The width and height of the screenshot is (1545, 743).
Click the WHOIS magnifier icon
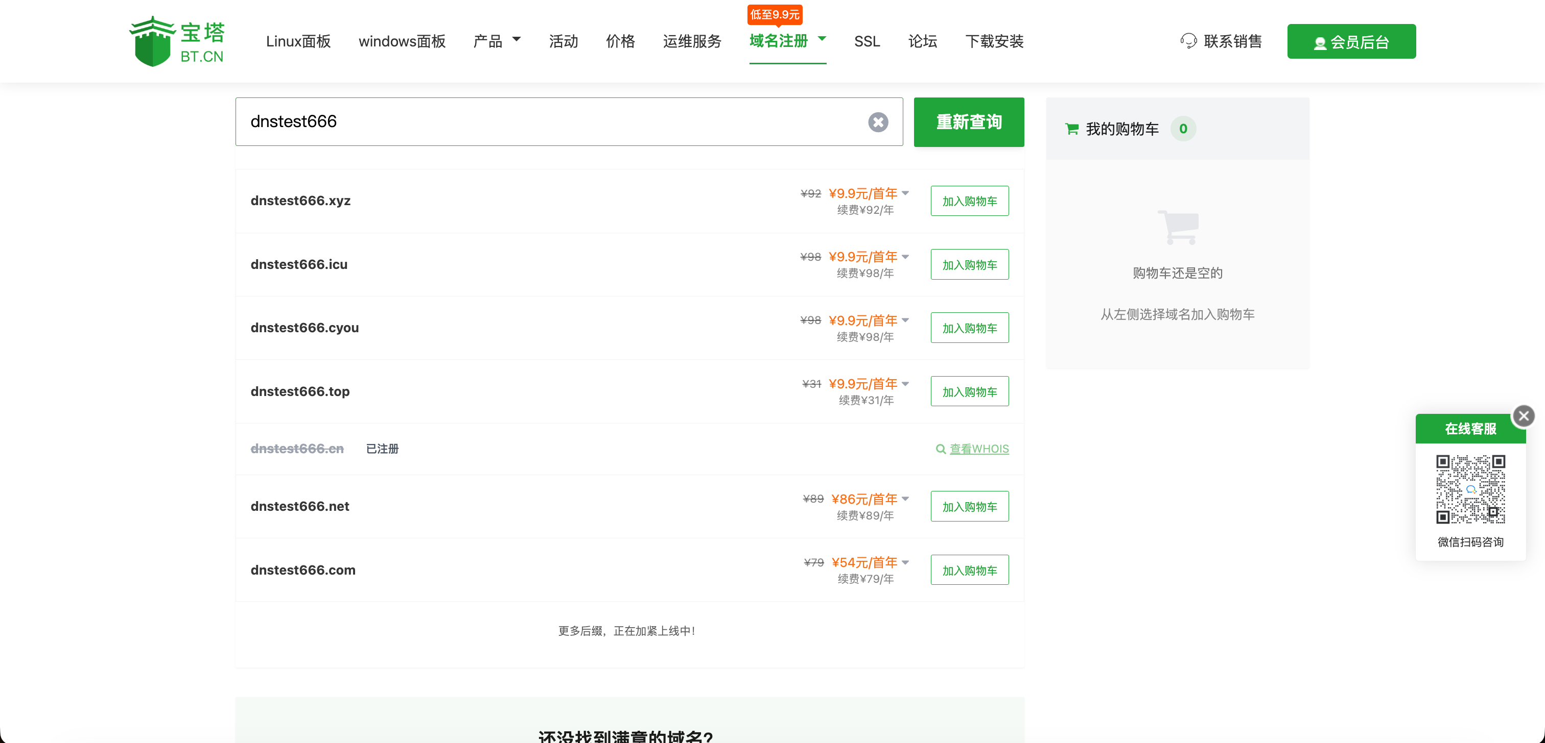[x=941, y=449]
